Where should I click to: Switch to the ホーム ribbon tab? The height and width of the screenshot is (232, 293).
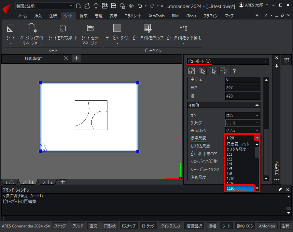22,16
